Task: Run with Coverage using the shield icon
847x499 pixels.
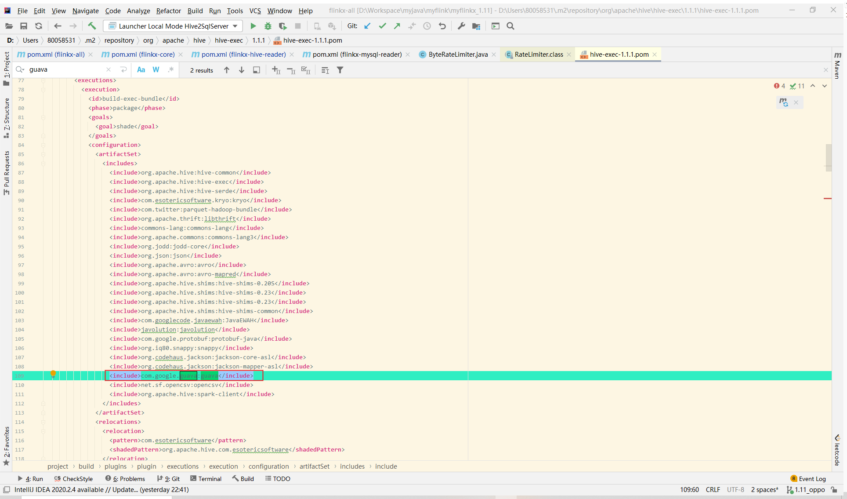Action: click(283, 26)
